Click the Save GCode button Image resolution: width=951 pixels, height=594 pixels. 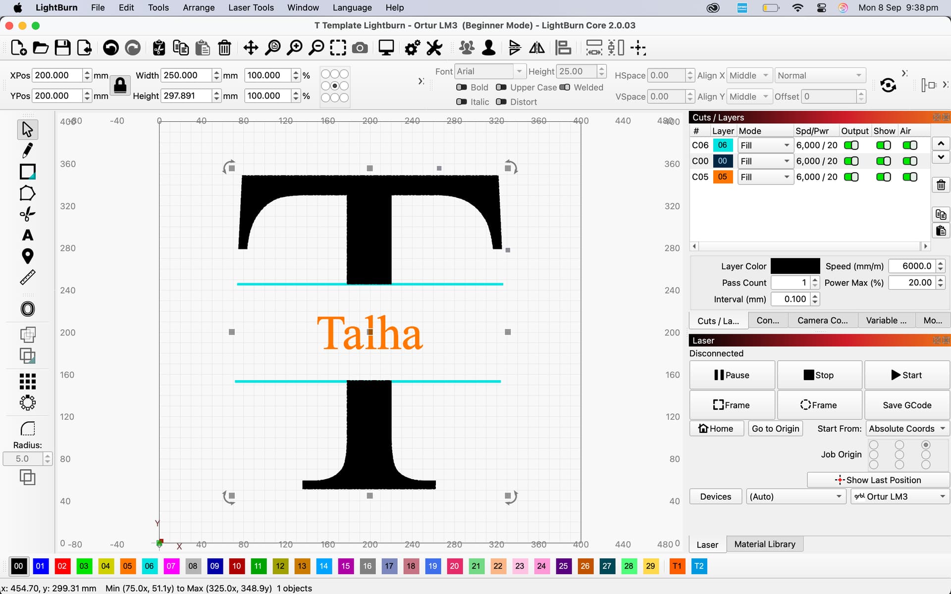click(906, 405)
